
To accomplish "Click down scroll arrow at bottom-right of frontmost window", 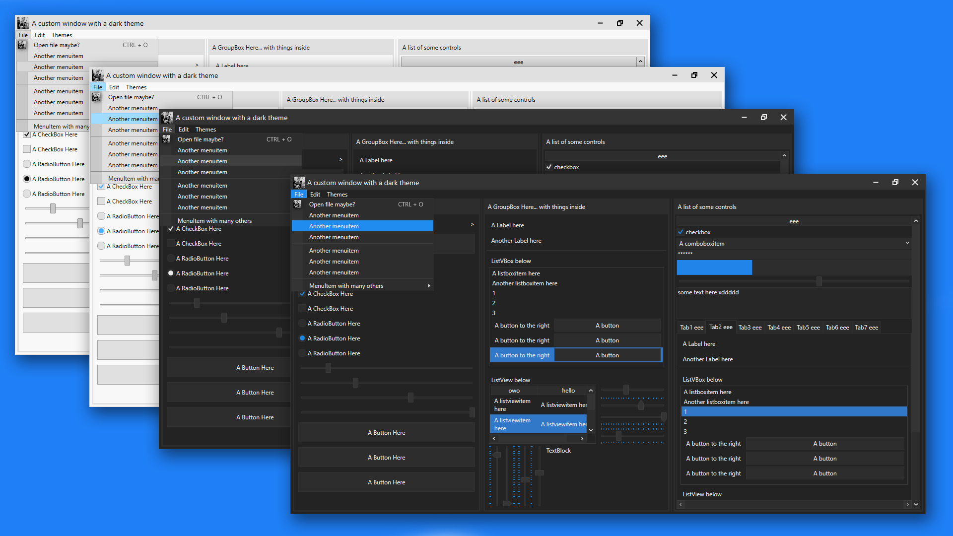I will (916, 504).
